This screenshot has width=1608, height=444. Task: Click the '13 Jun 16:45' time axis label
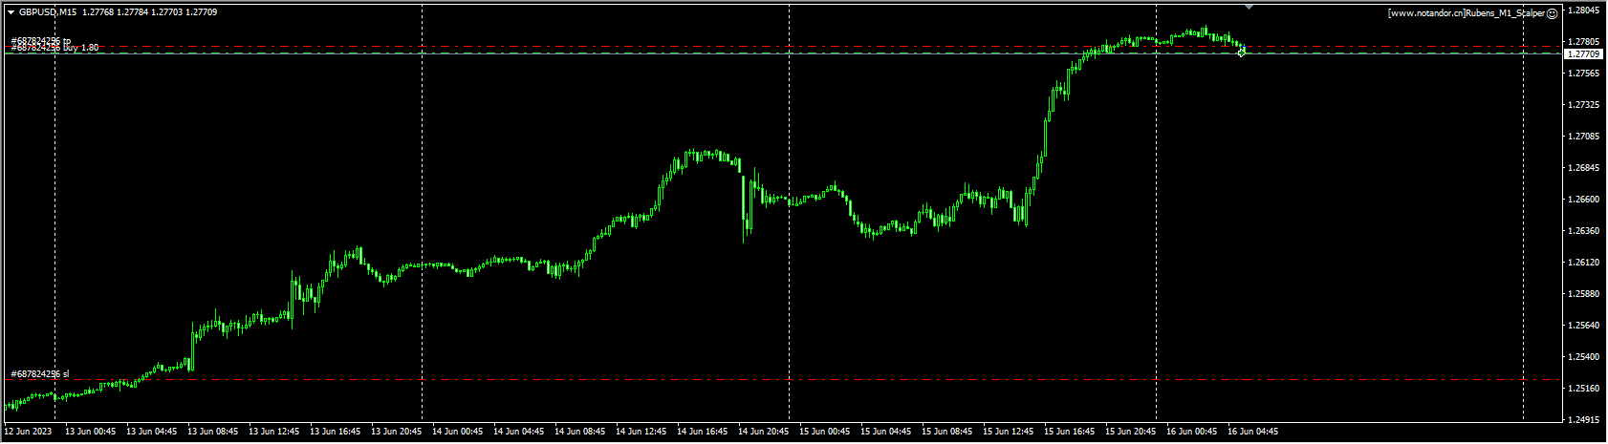[336, 432]
